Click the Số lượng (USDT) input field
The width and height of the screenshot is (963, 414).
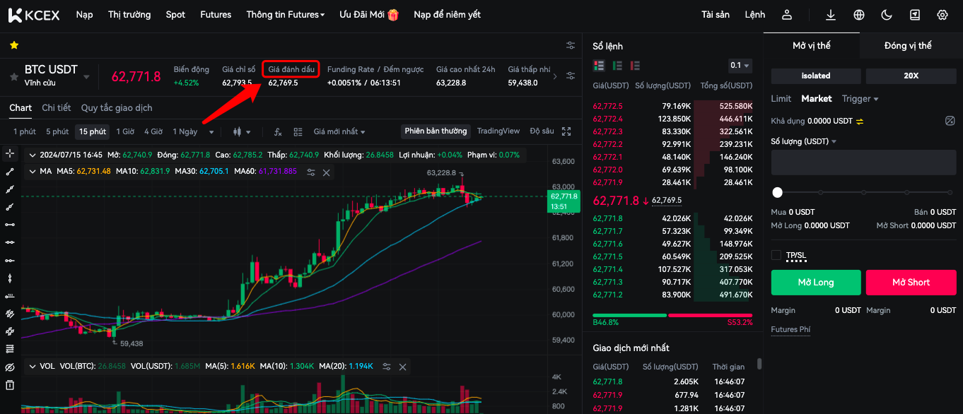863,162
